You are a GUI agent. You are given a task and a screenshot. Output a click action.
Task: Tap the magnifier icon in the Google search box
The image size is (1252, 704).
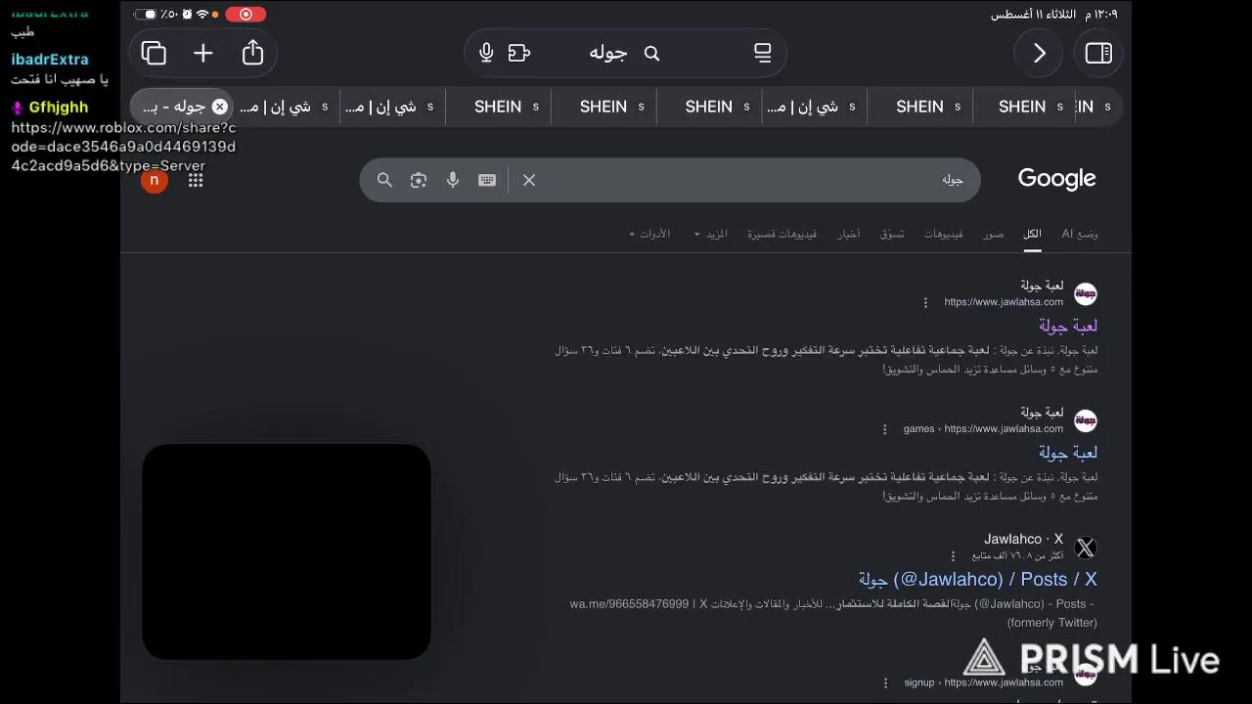coord(384,180)
